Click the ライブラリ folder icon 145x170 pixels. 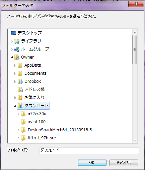(x=17, y=41)
